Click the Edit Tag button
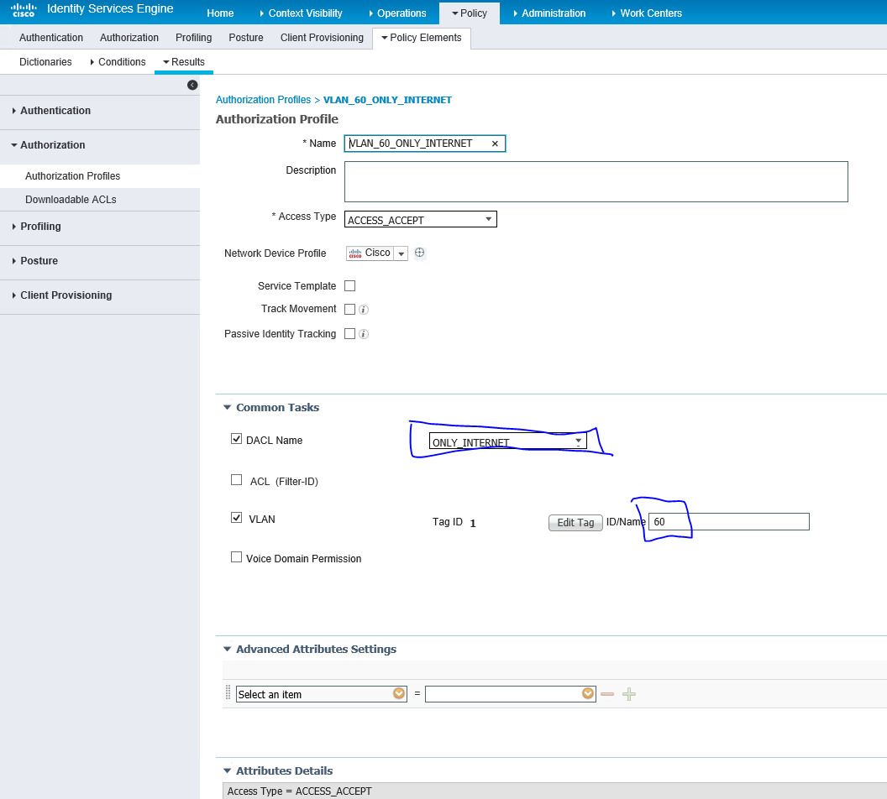The width and height of the screenshot is (887, 799). tap(575, 523)
